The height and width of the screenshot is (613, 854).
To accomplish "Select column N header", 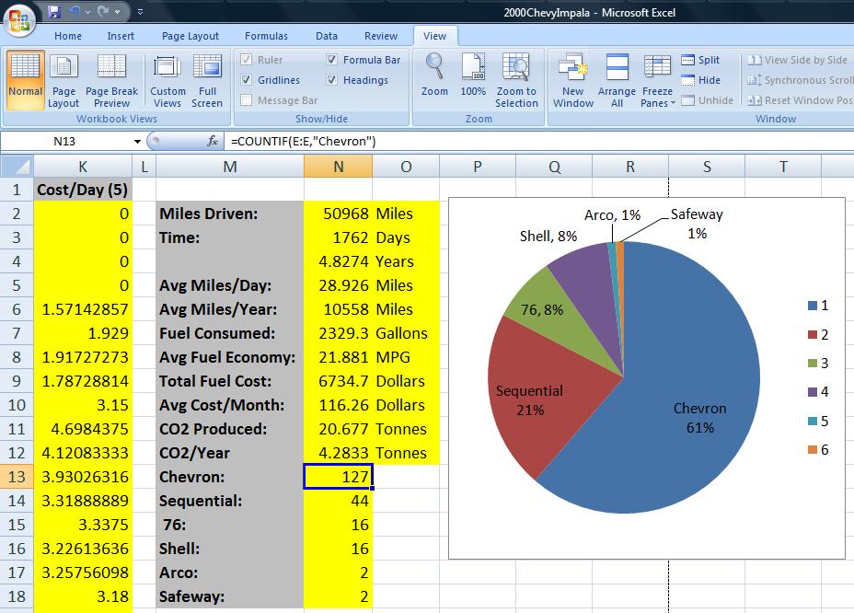I will 339,167.
